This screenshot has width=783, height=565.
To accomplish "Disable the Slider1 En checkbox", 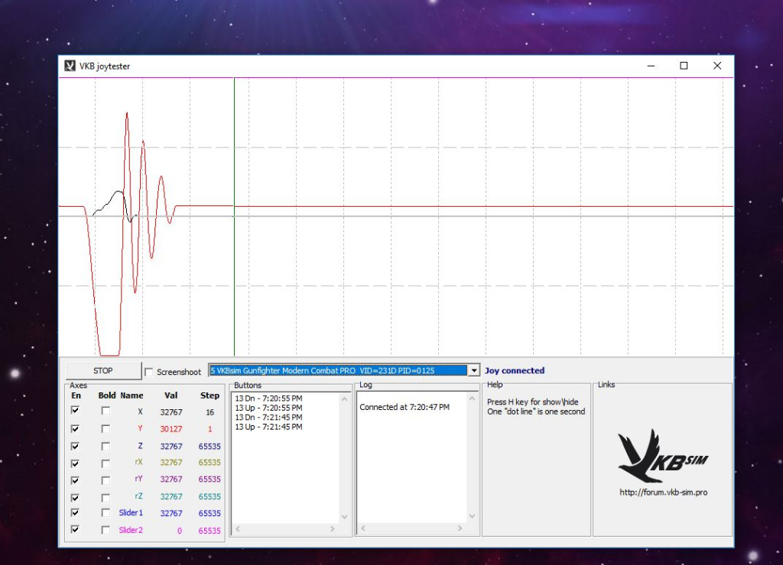I will pos(76,512).
